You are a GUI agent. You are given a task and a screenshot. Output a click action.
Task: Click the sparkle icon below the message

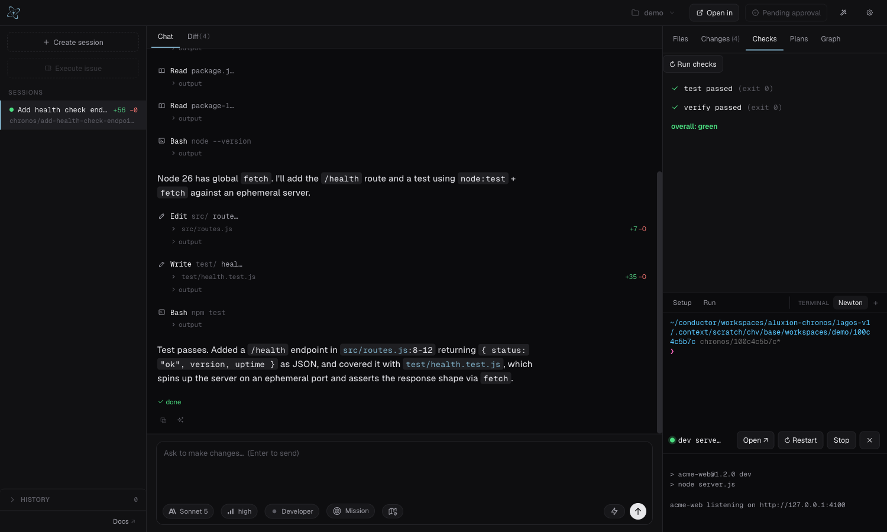(180, 420)
